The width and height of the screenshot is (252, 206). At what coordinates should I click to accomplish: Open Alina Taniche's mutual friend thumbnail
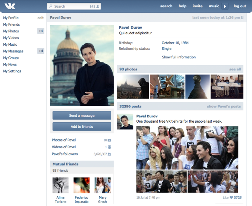(60, 185)
